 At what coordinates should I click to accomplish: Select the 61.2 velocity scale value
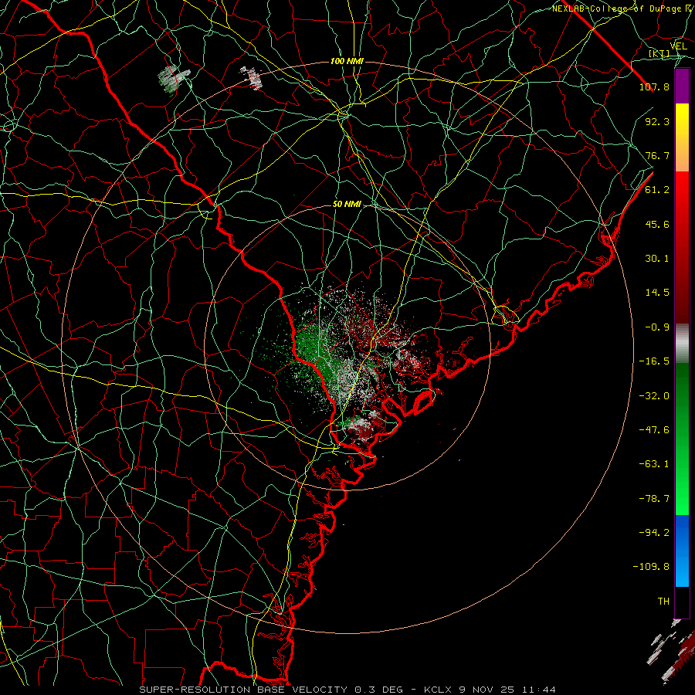point(657,190)
